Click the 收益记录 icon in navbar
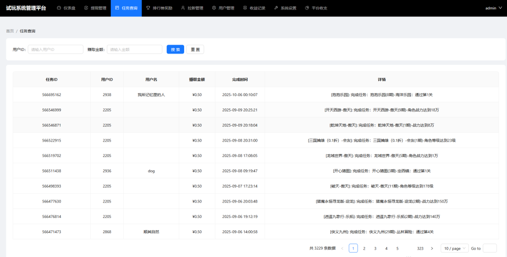 [245, 8]
